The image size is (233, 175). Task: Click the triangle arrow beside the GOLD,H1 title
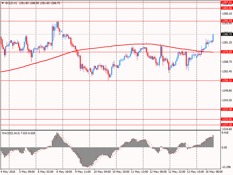pos(3,3)
